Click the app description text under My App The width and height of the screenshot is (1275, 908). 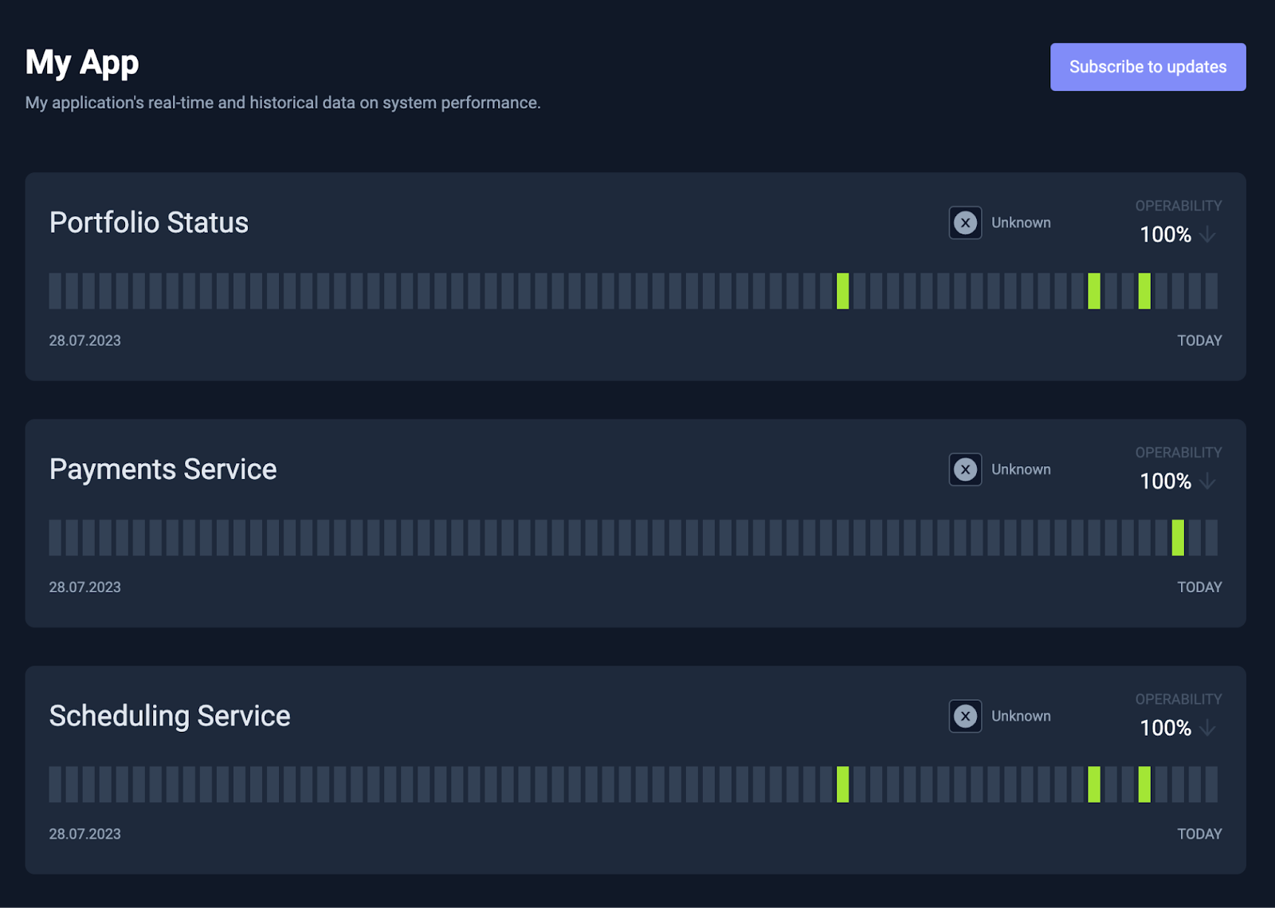pyautogui.click(x=283, y=103)
